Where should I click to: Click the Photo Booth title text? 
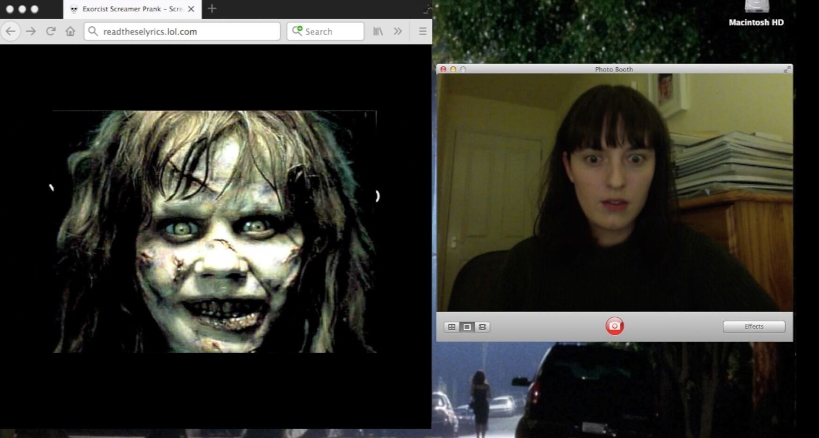614,69
